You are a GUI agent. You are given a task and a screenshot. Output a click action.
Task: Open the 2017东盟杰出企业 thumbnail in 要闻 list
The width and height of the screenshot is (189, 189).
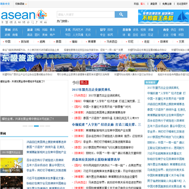(x=12, y=147)
